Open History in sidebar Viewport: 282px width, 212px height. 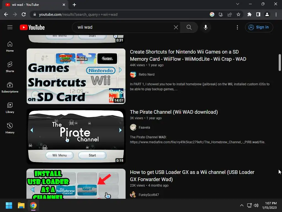click(10, 128)
